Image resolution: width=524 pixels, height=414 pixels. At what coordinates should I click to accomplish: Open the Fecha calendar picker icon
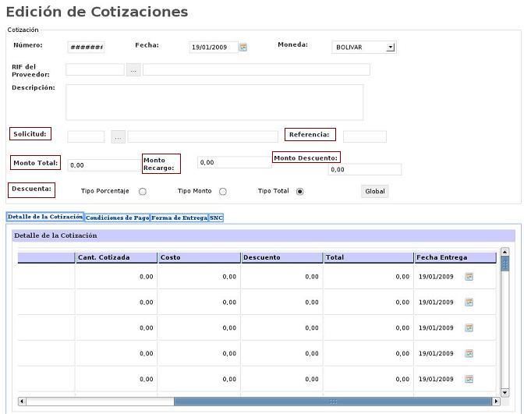point(243,48)
